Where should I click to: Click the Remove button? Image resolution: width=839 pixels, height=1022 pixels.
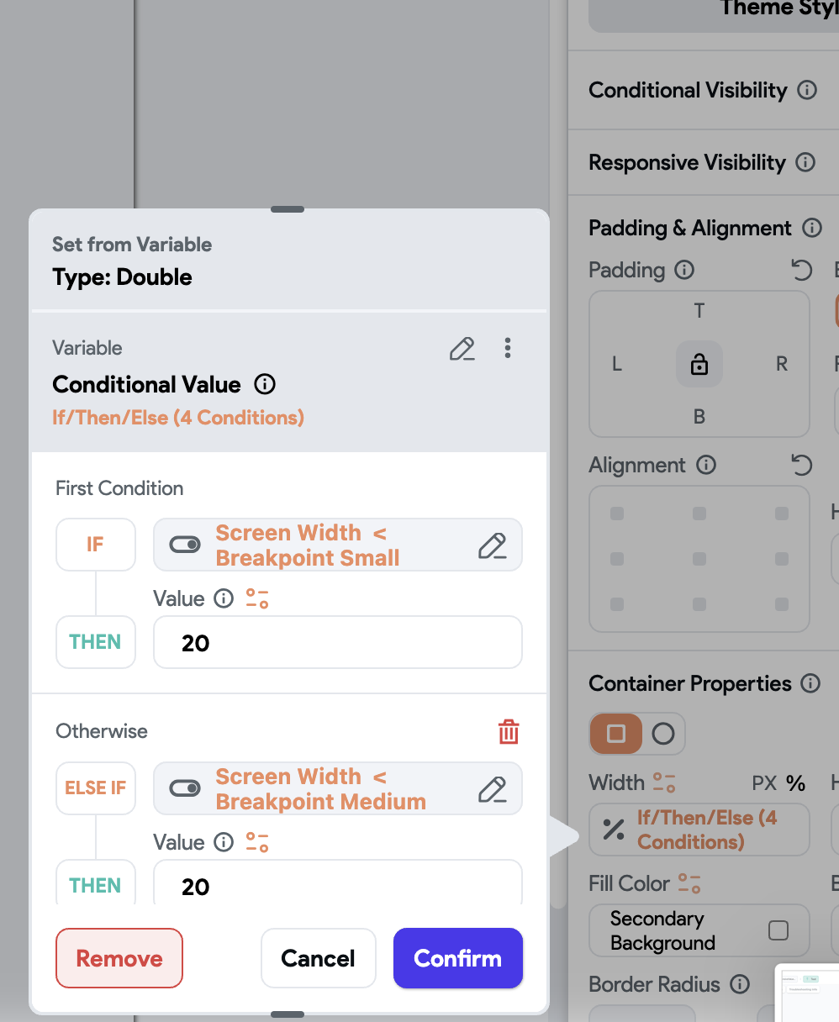(119, 958)
